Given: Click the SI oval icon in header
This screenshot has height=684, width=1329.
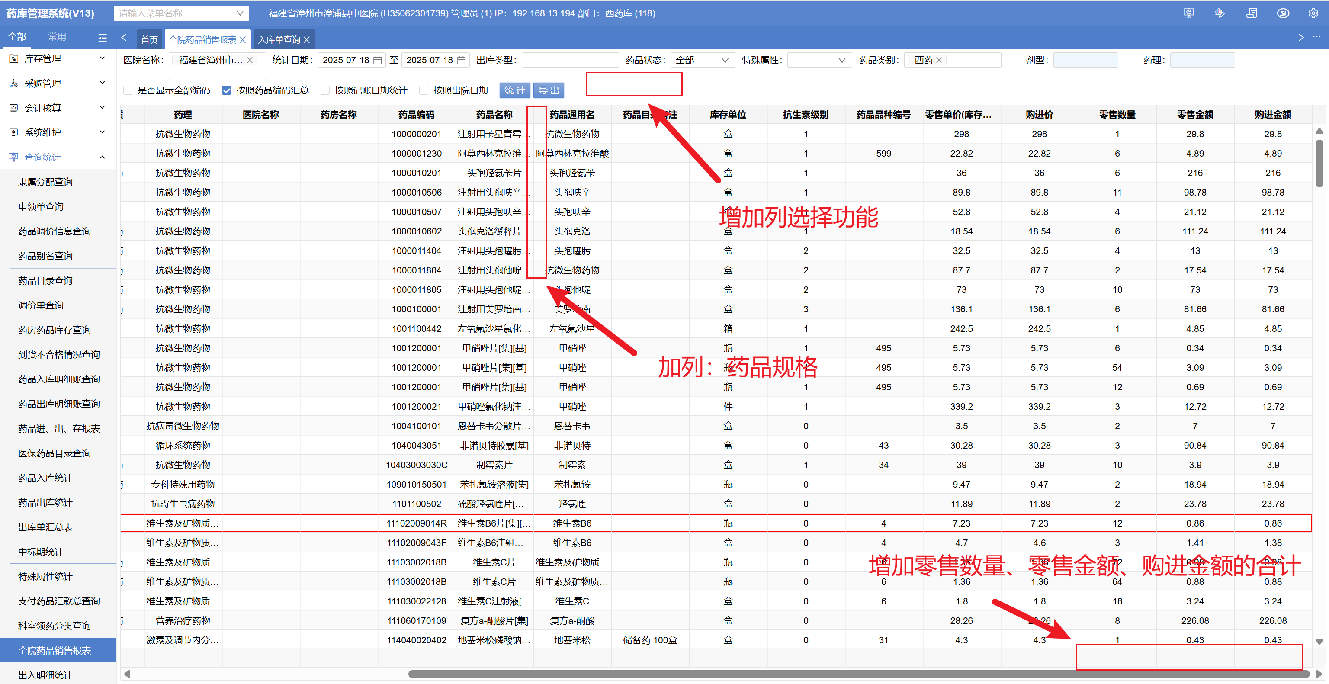Looking at the screenshot, I should coord(1283,13).
